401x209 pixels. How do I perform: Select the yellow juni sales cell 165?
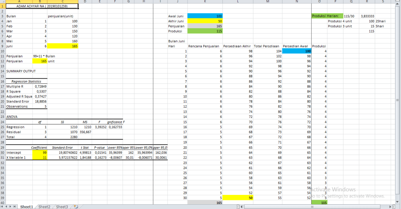(63, 46)
